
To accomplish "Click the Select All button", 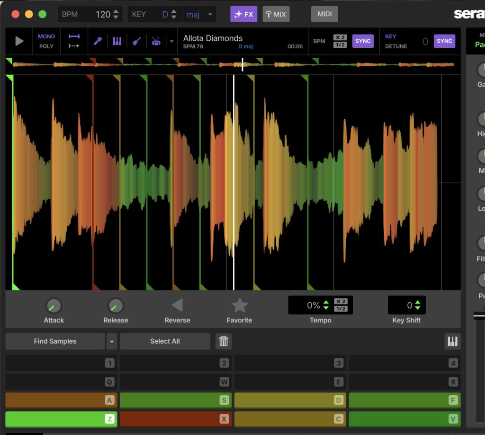I will point(164,341).
